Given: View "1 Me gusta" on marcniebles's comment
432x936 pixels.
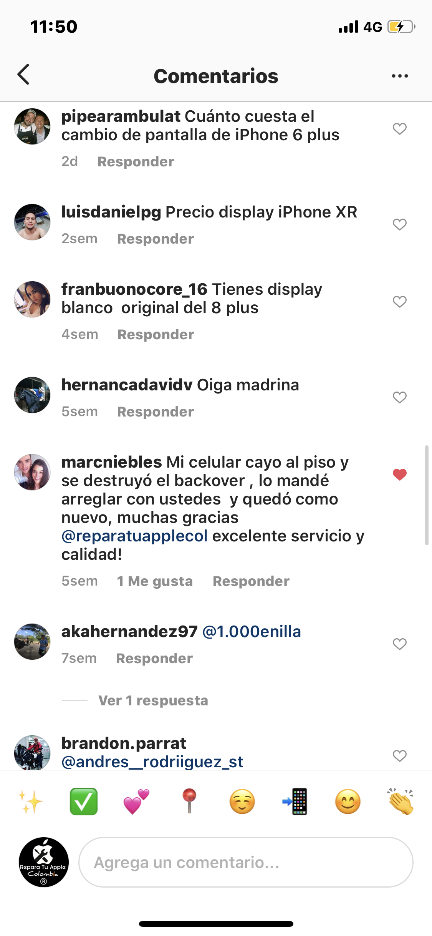Looking at the screenshot, I should click(155, 581).
